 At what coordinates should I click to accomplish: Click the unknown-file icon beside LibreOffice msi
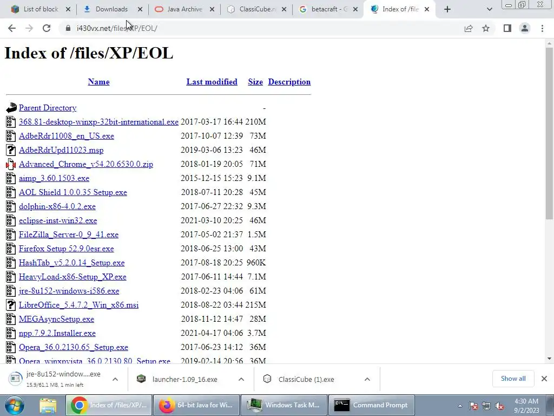coord(11,305)
